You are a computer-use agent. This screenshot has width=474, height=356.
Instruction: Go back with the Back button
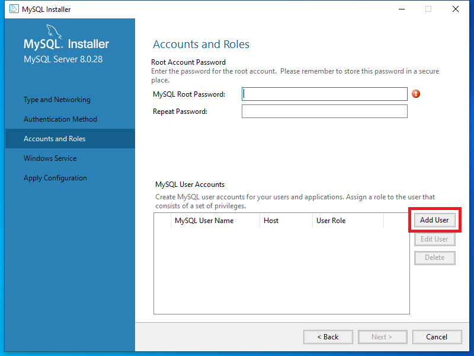tap(328, 337)
